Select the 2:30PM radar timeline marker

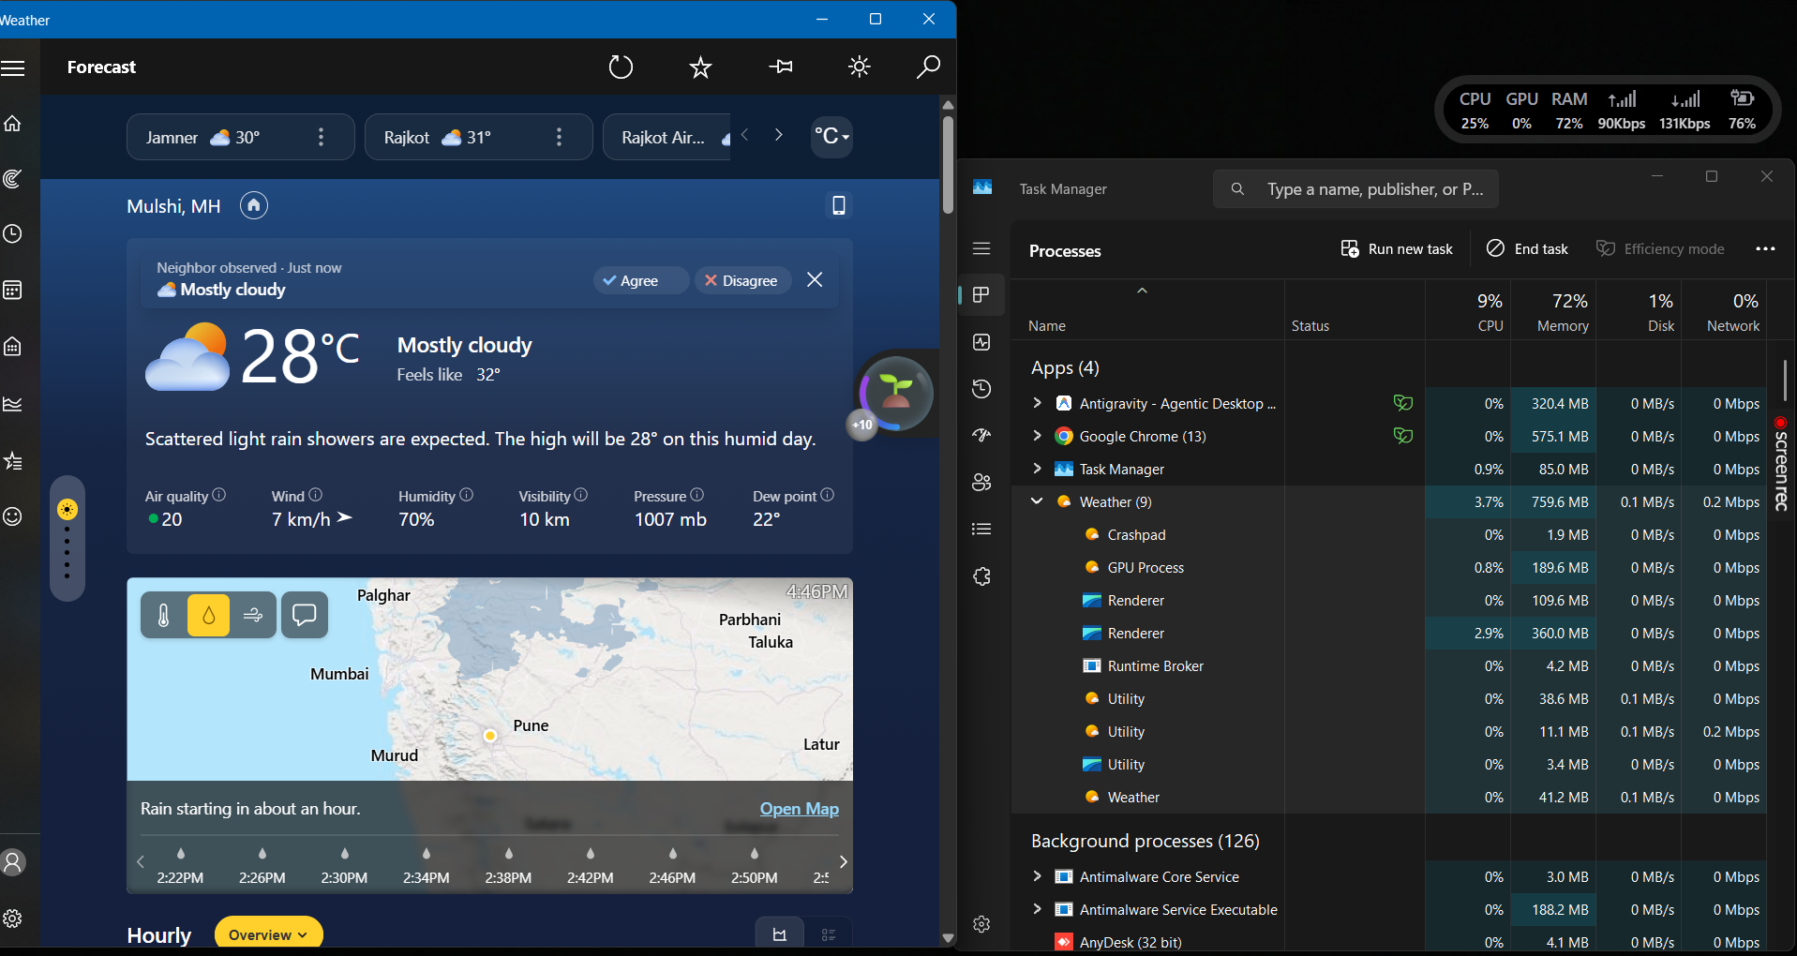coord(344,865)
